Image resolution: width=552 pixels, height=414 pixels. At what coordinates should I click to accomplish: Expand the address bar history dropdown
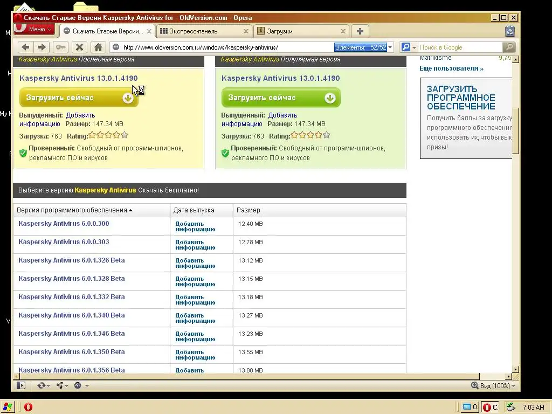click(390, 47)
